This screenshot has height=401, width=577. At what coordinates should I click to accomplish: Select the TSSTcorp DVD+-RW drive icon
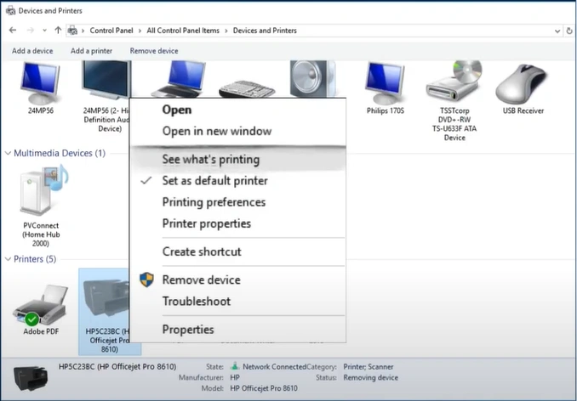click(454, 83)
